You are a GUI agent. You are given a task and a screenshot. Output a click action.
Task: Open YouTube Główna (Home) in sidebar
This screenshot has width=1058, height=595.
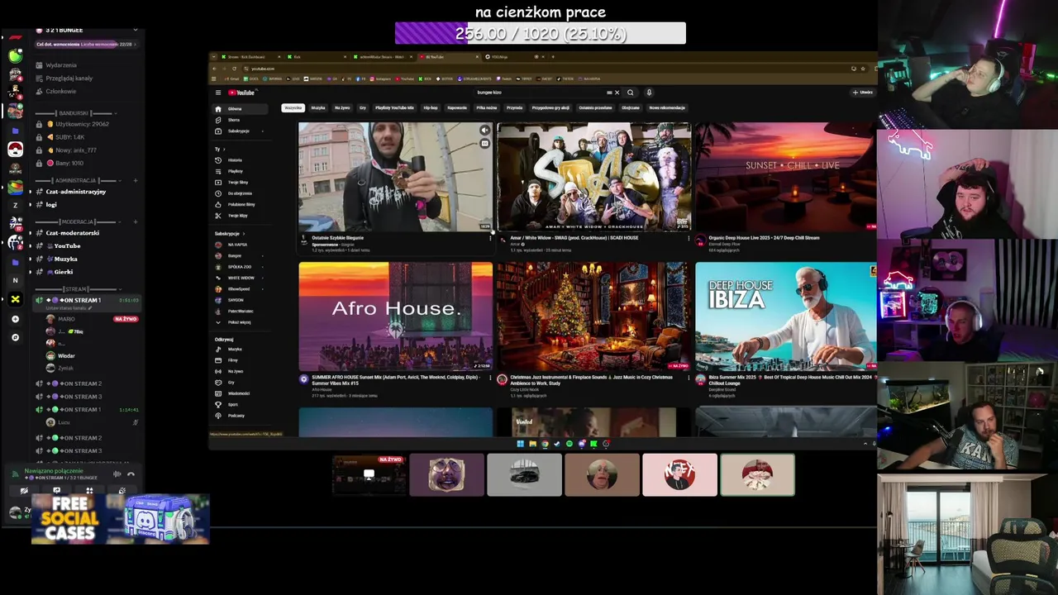[x=241, y=109]
